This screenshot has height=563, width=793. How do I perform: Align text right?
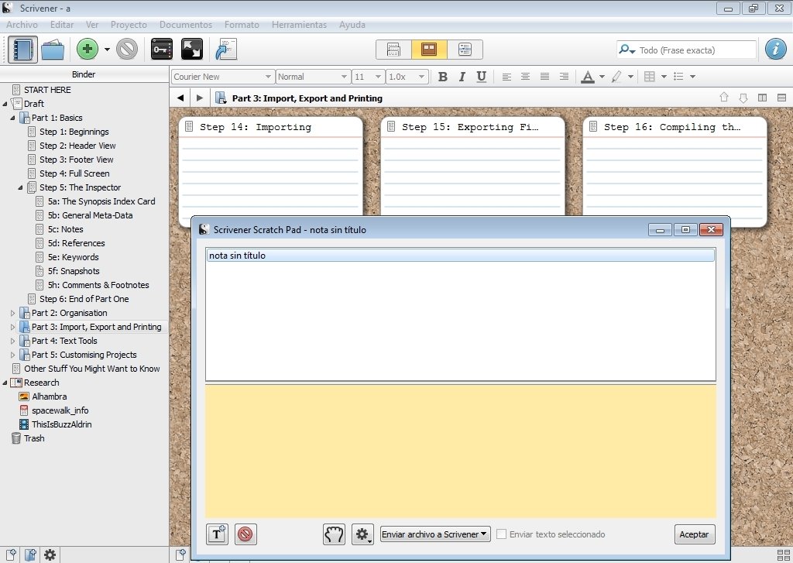(564, 77)
